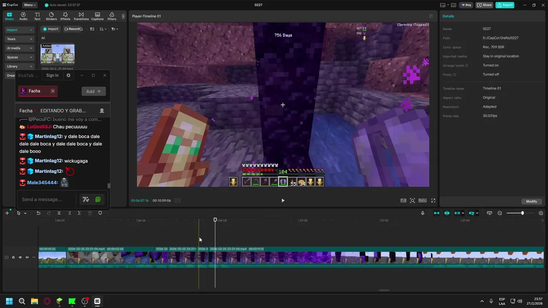Screen dimensions: 548x308
Task: Add a marker with shield icon
Action: (100, 213)
